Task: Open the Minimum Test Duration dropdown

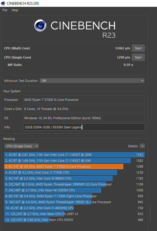Action: pyautogui.click(x=92, y=81)
